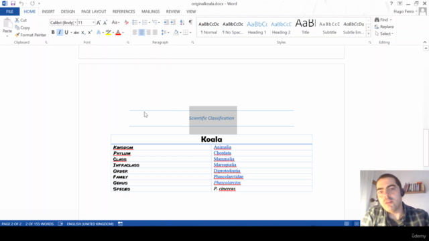Click the word count in the status bar
The height and width of the screenshot is (241, 429).
[x=40, y=224]
